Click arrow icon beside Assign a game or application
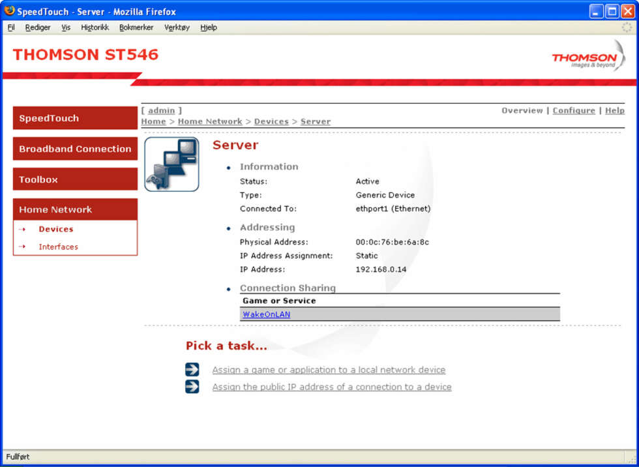The width and height of the screenshot is (639, 467). (x=192, y=369)
